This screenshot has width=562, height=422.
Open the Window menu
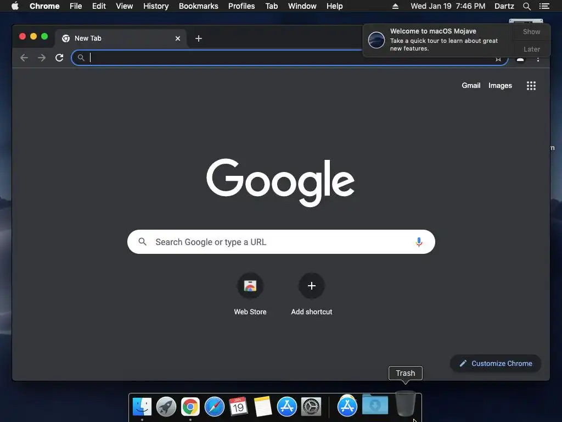click(x=302, y=6)
